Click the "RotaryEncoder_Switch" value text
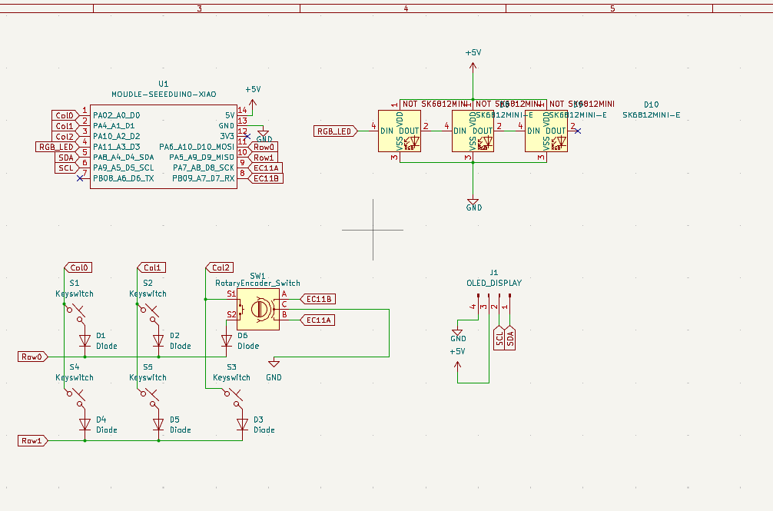 pos(258,283)
